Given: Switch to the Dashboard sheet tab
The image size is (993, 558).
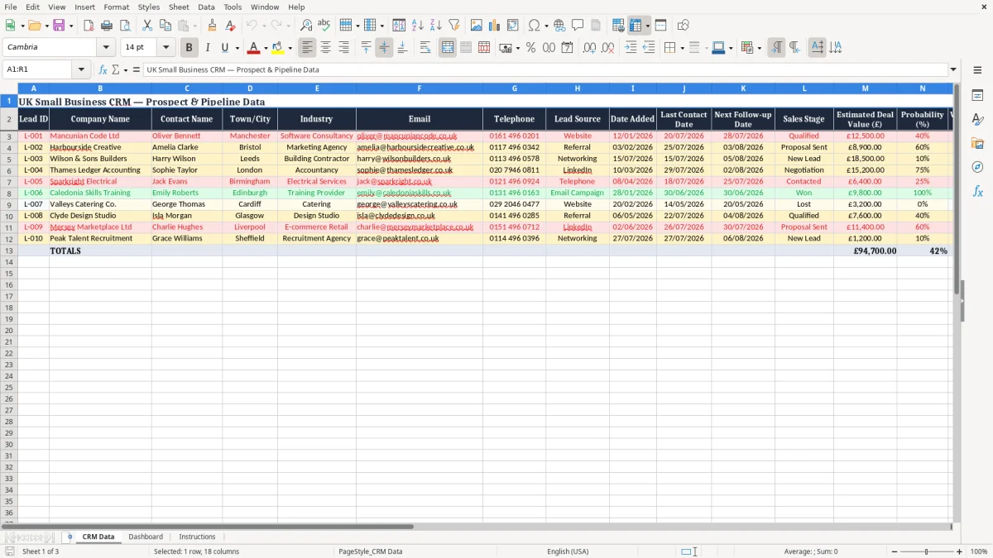Looking at the screenshot, I should tap(146, 537).
